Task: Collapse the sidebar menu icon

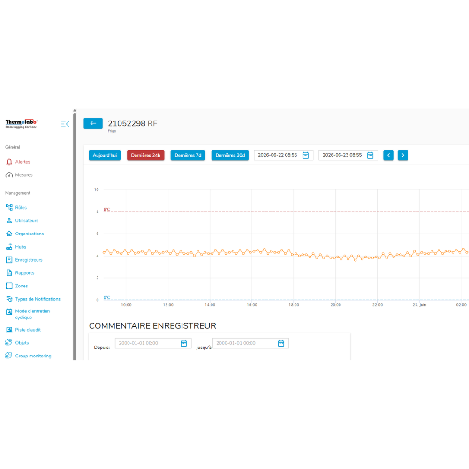Action: 65,124
